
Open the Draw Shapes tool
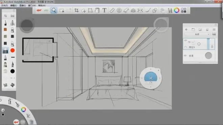click(x=155, y=10)
